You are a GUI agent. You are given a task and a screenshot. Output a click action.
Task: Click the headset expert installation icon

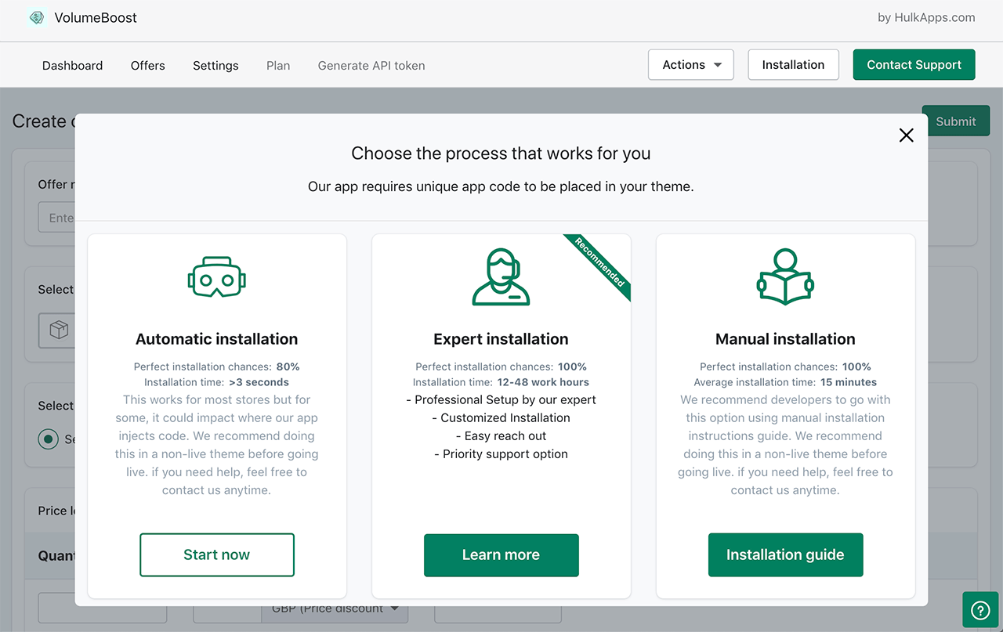coord(501,276)
